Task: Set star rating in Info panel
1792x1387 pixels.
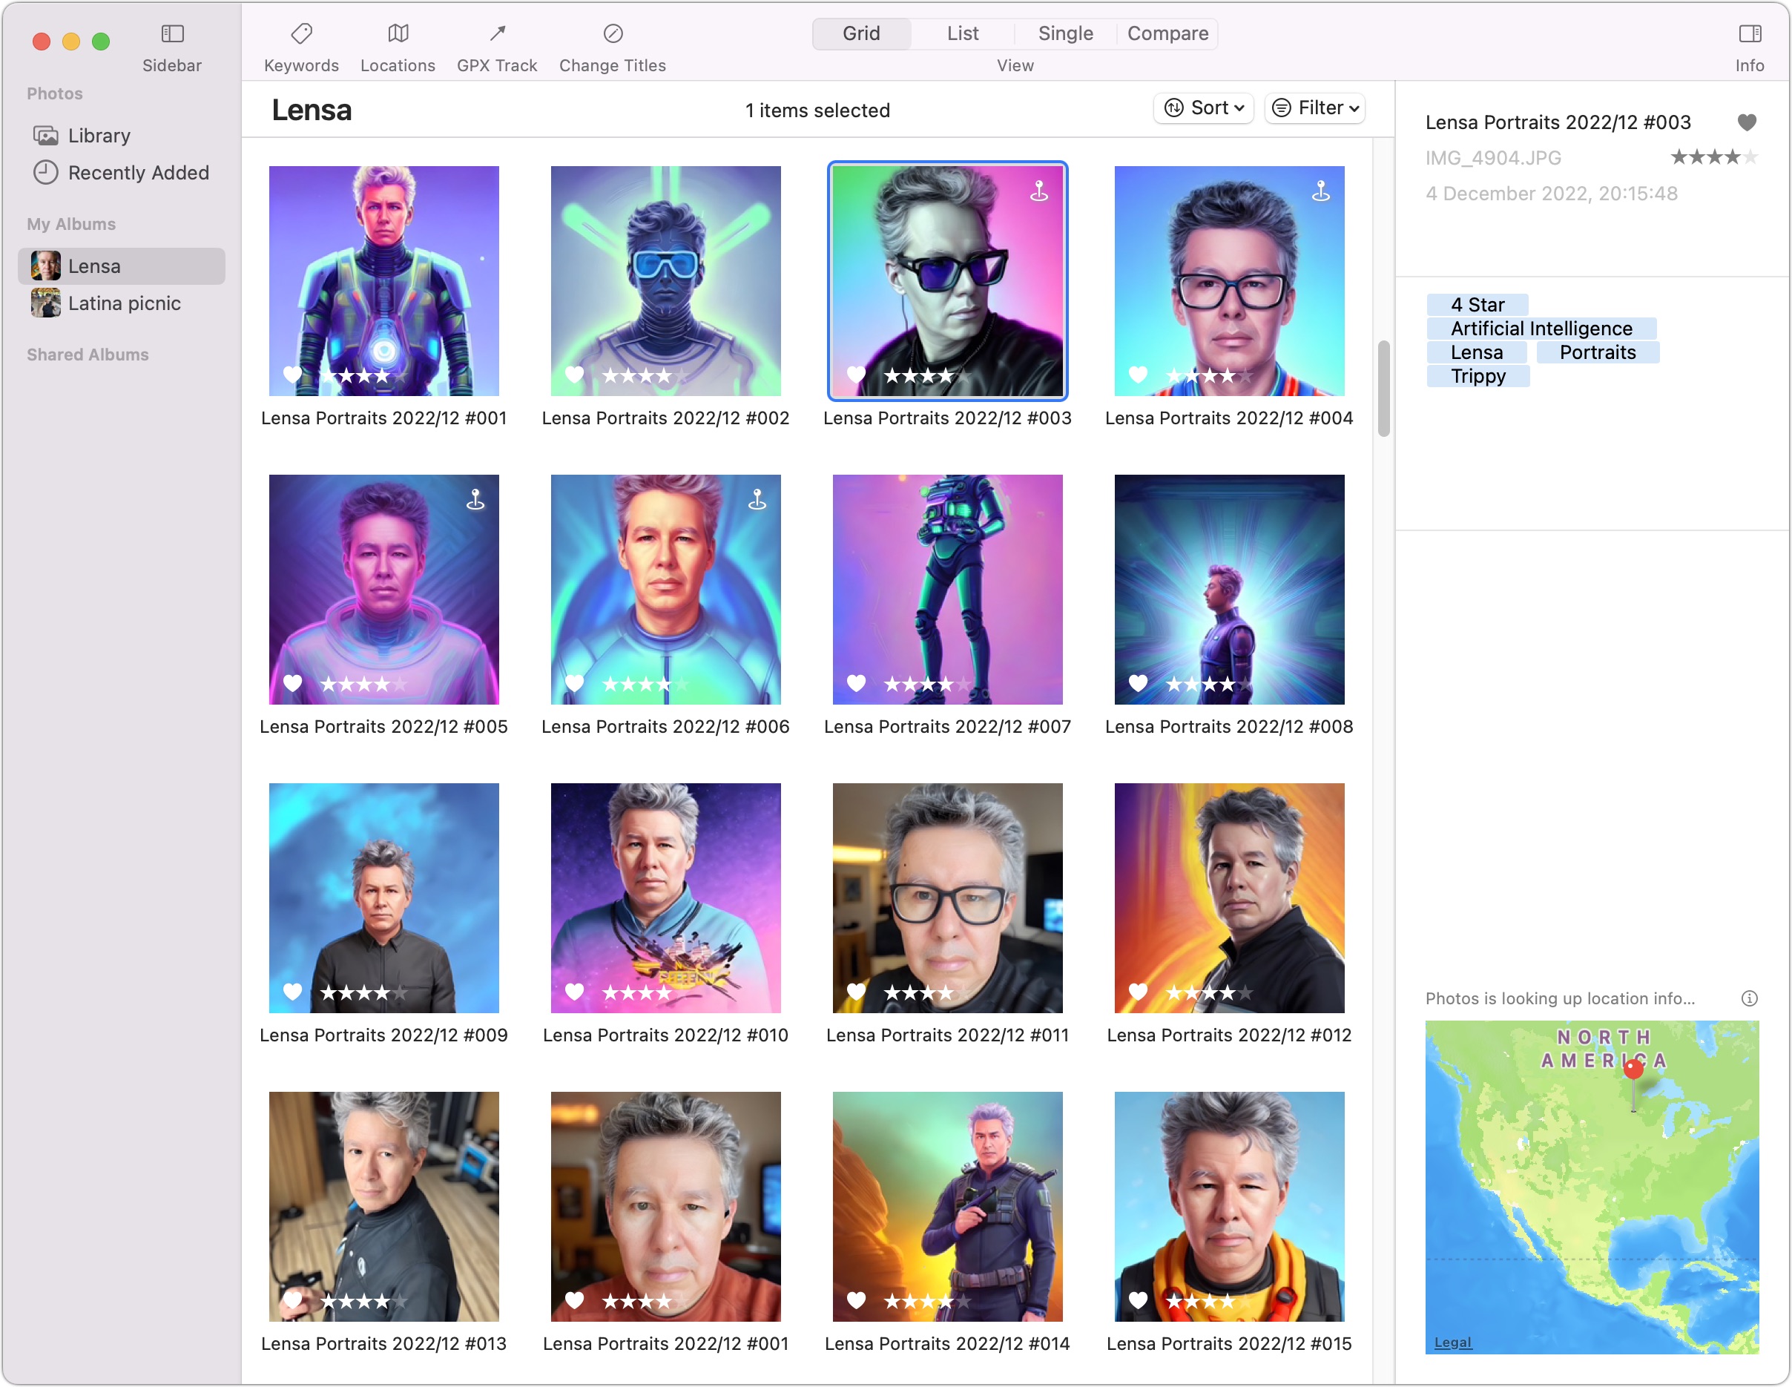Action: pyautogui.click(x=1713, y=157)
